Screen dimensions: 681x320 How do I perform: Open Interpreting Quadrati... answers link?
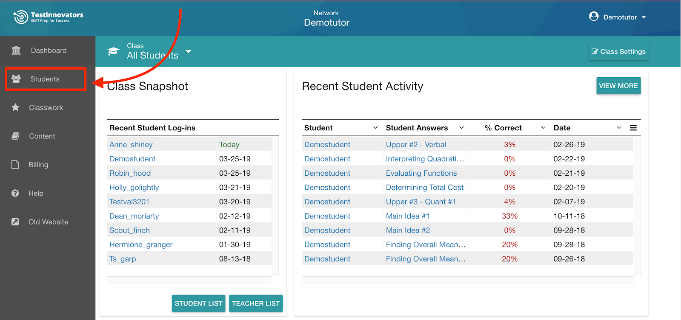[x=425, y=159]
